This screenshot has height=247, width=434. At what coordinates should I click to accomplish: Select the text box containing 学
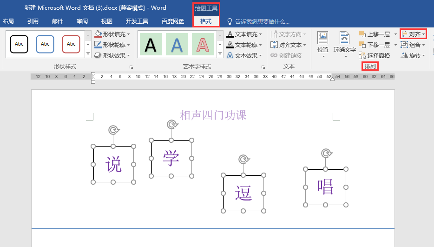click(x=171, y=158)
